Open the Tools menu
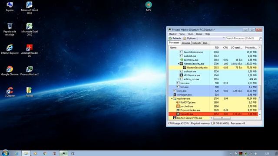Screen dimensions: 278x156 click(190, 34)
